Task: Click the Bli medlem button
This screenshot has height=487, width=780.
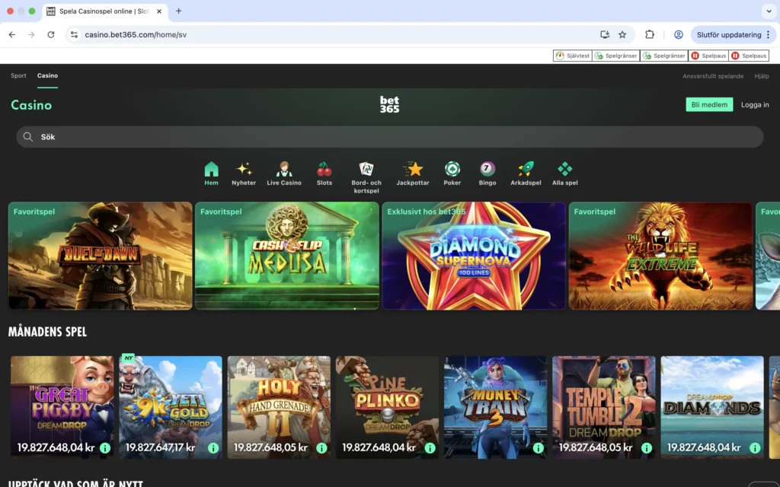Action: (709, 104)
